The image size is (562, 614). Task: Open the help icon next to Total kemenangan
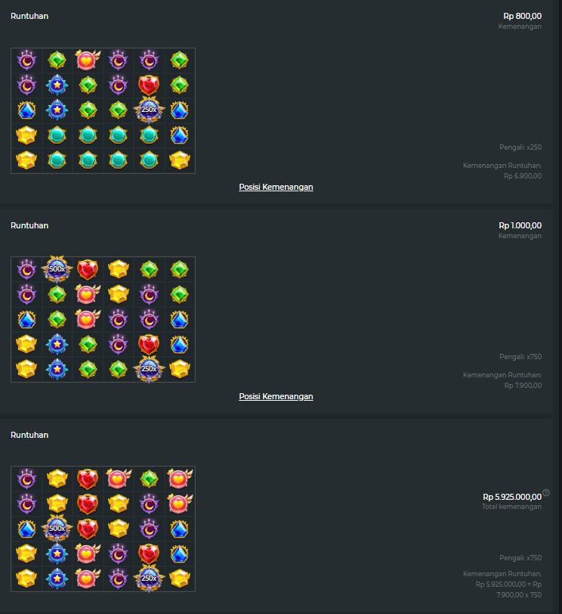546,492
